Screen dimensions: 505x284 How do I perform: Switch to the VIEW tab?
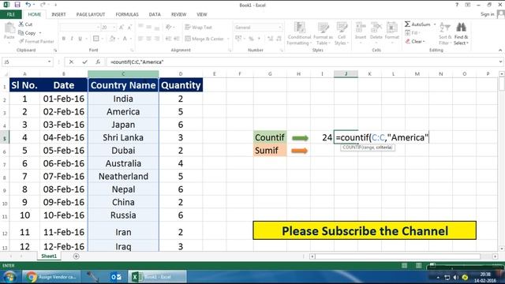[202, 14]
